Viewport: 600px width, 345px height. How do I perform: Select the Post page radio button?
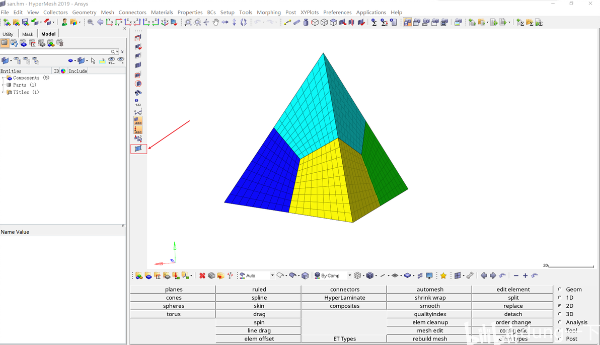point(560,338)
